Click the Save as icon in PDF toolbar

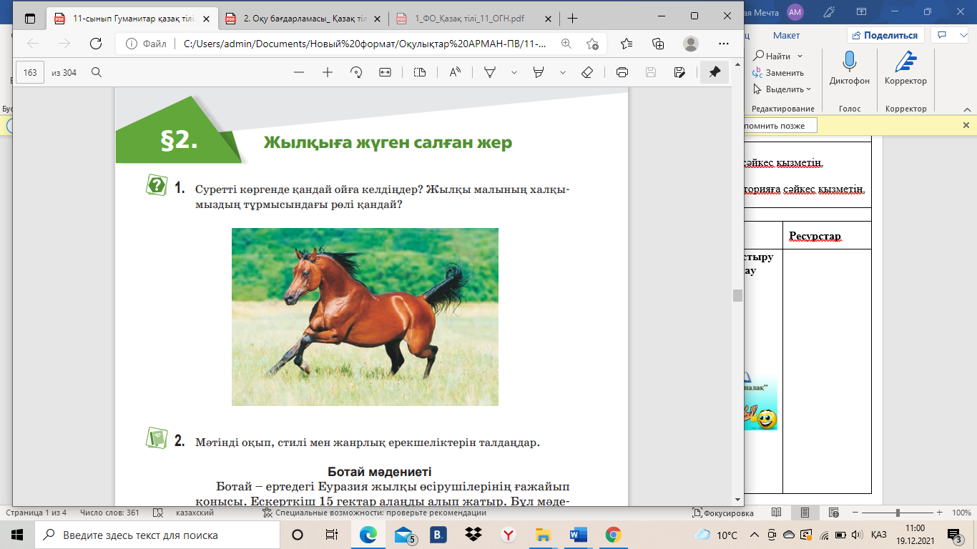pyautogui.click(x=679, y=72)
